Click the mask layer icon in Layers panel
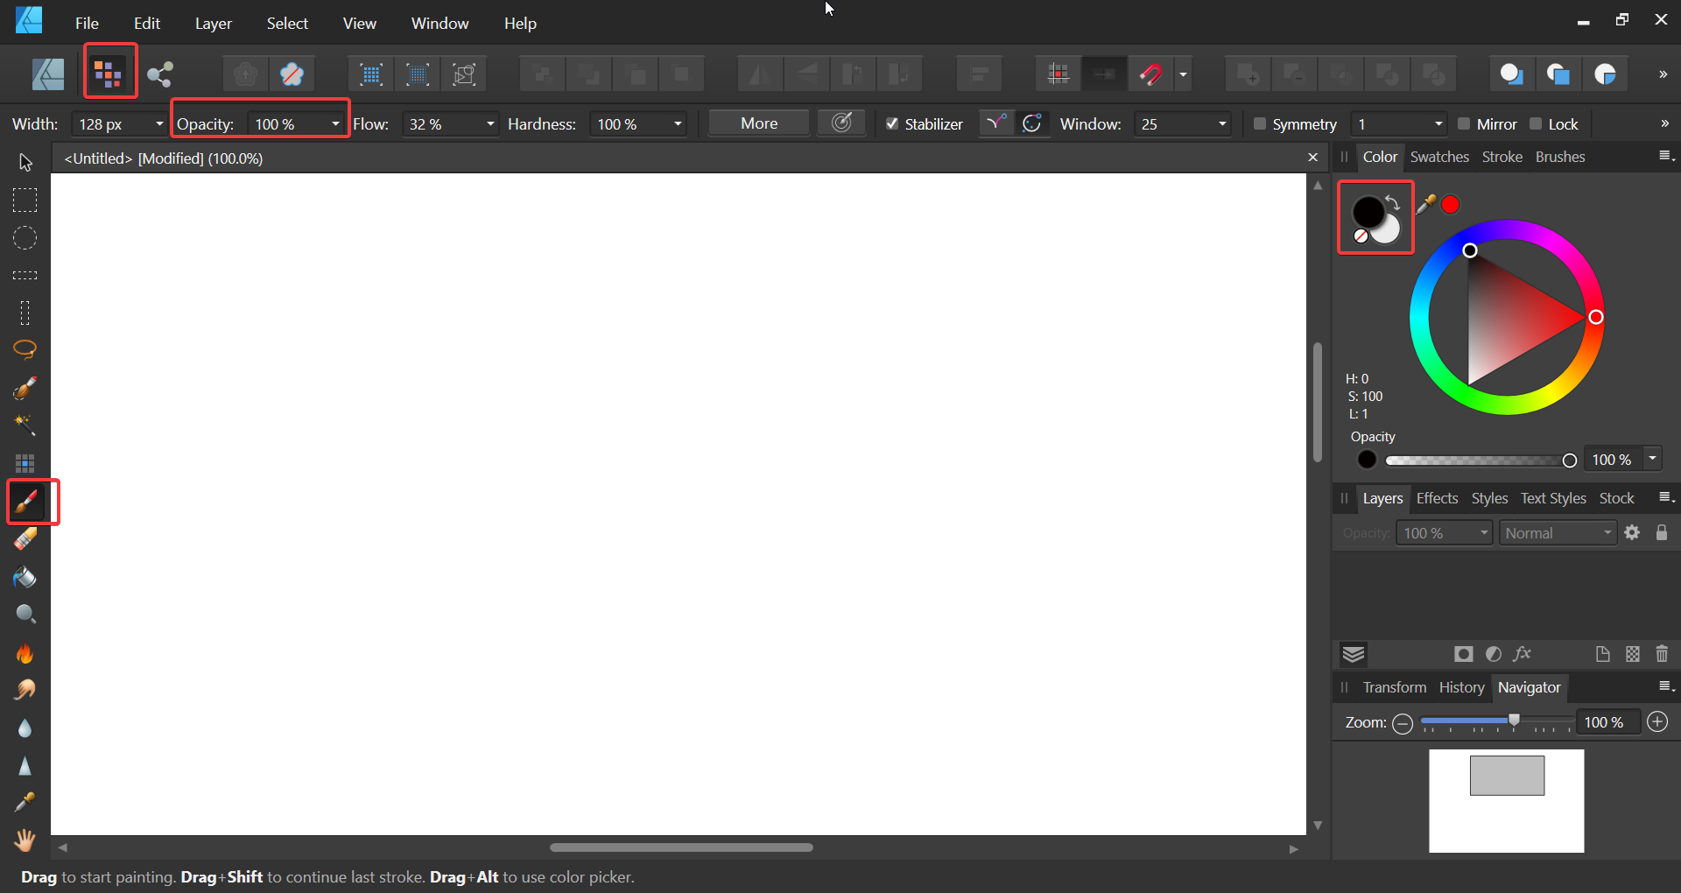 1463,654
